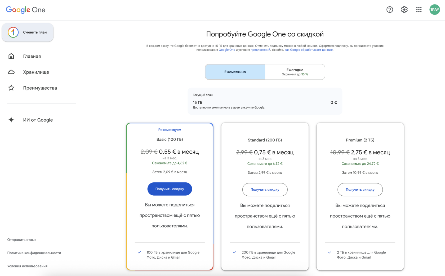Open Преимущества in the sidebar
Viewport: 445px width, 276px height.
point(40,88)
